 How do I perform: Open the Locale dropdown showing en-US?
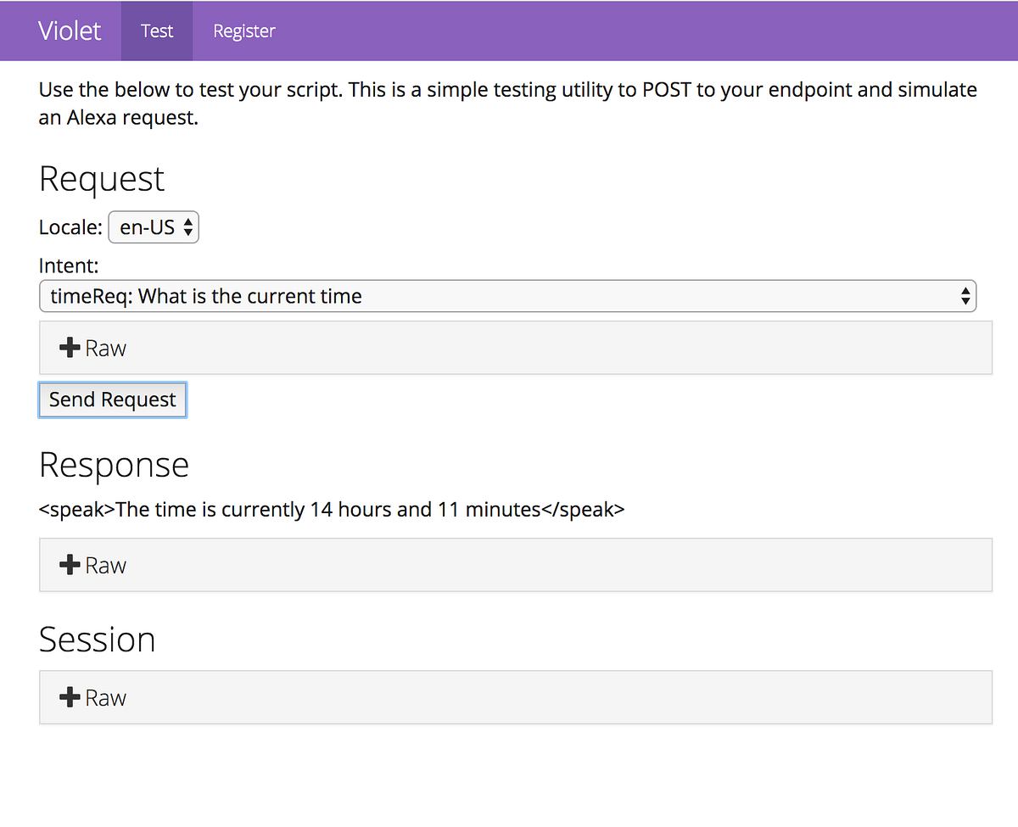(x=153, y=226)
